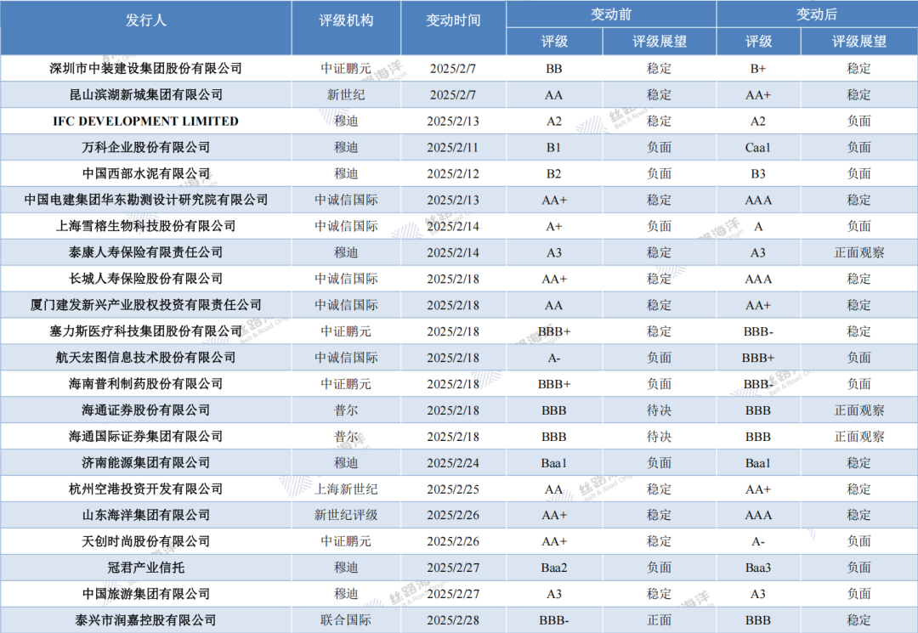Click the 变动前 group header
This screenshot has width=918, height=633.
click(610, 14)
